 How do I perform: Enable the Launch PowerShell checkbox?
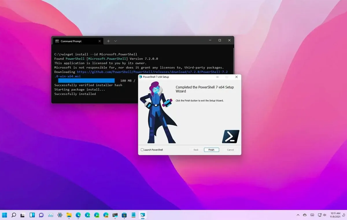(142, 150)
